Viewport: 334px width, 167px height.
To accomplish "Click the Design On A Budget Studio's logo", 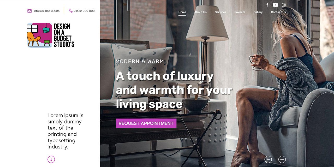I will tap(51, 35).
